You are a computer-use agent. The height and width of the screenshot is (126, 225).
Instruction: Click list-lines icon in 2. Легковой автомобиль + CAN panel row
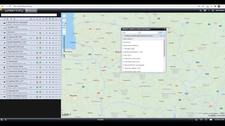50,43
